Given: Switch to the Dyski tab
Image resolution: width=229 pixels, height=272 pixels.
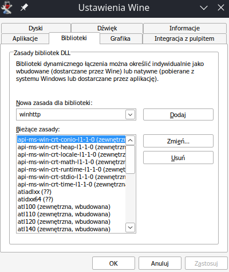Looking at the screenshot, I should point(35,28).
